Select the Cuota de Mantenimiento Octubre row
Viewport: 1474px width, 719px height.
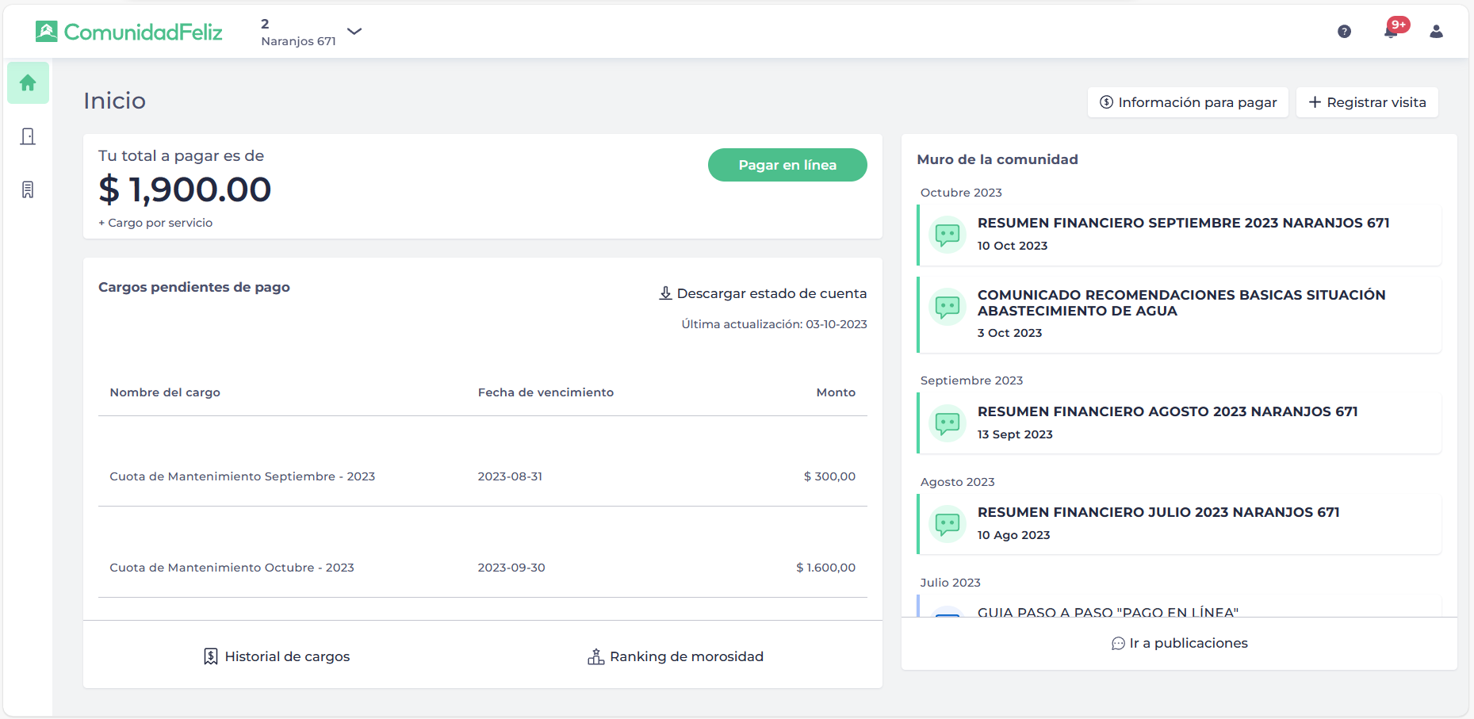click(x=482, y=568)
